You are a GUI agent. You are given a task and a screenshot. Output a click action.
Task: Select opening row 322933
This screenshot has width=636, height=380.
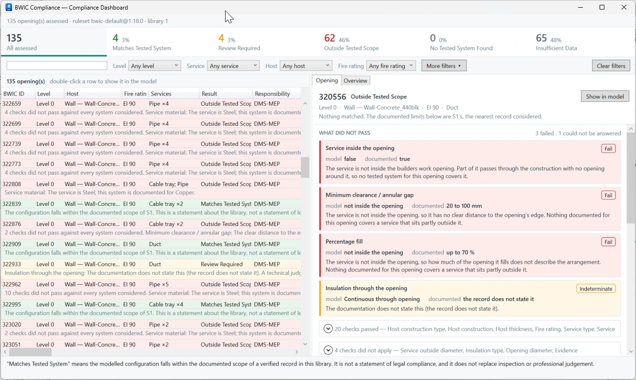(151, 269)
